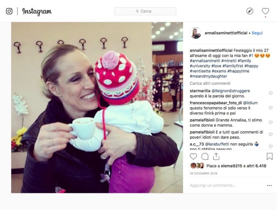
Task: Follow the account with Segui
Action: 257,33
